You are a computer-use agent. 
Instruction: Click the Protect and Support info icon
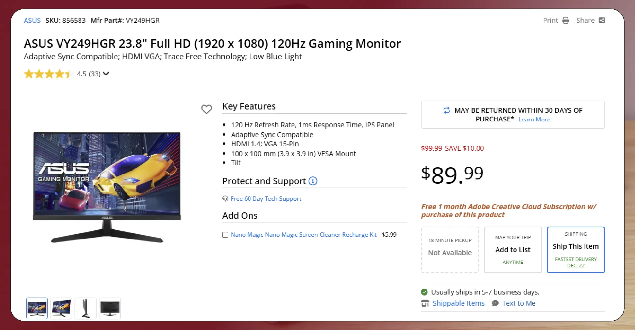coord(313,181)
